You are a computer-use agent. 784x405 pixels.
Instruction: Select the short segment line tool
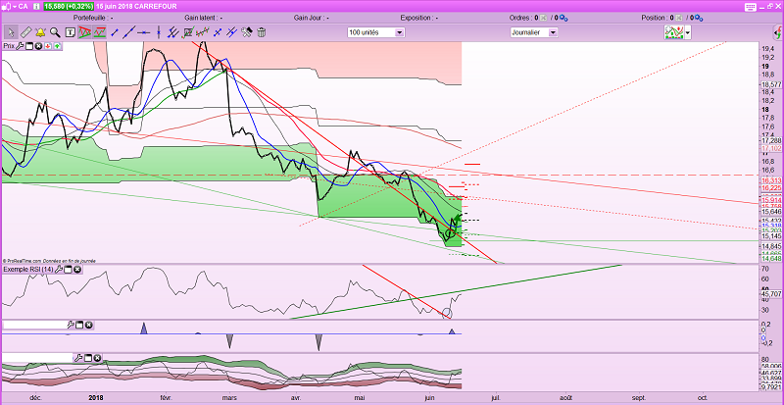115,32
